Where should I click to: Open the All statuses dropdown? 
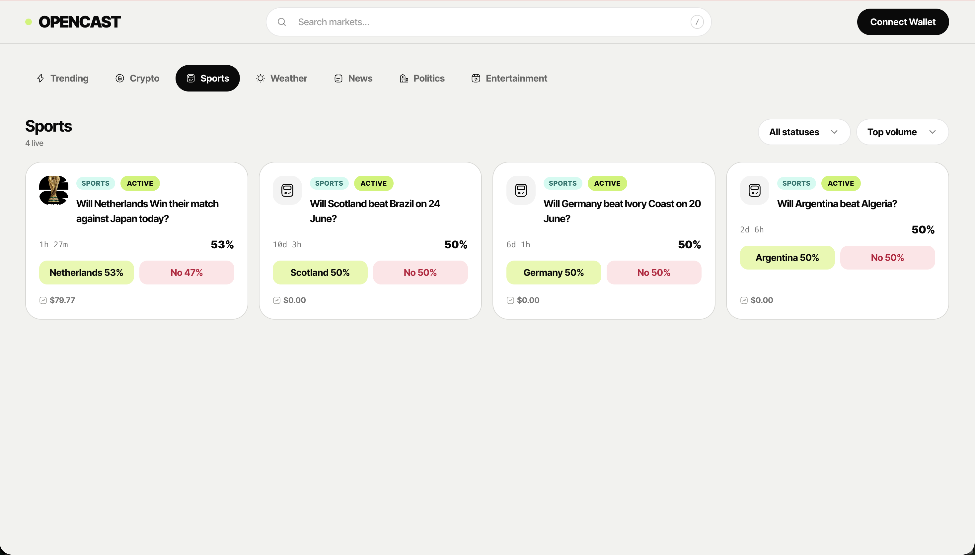(804, 132)
